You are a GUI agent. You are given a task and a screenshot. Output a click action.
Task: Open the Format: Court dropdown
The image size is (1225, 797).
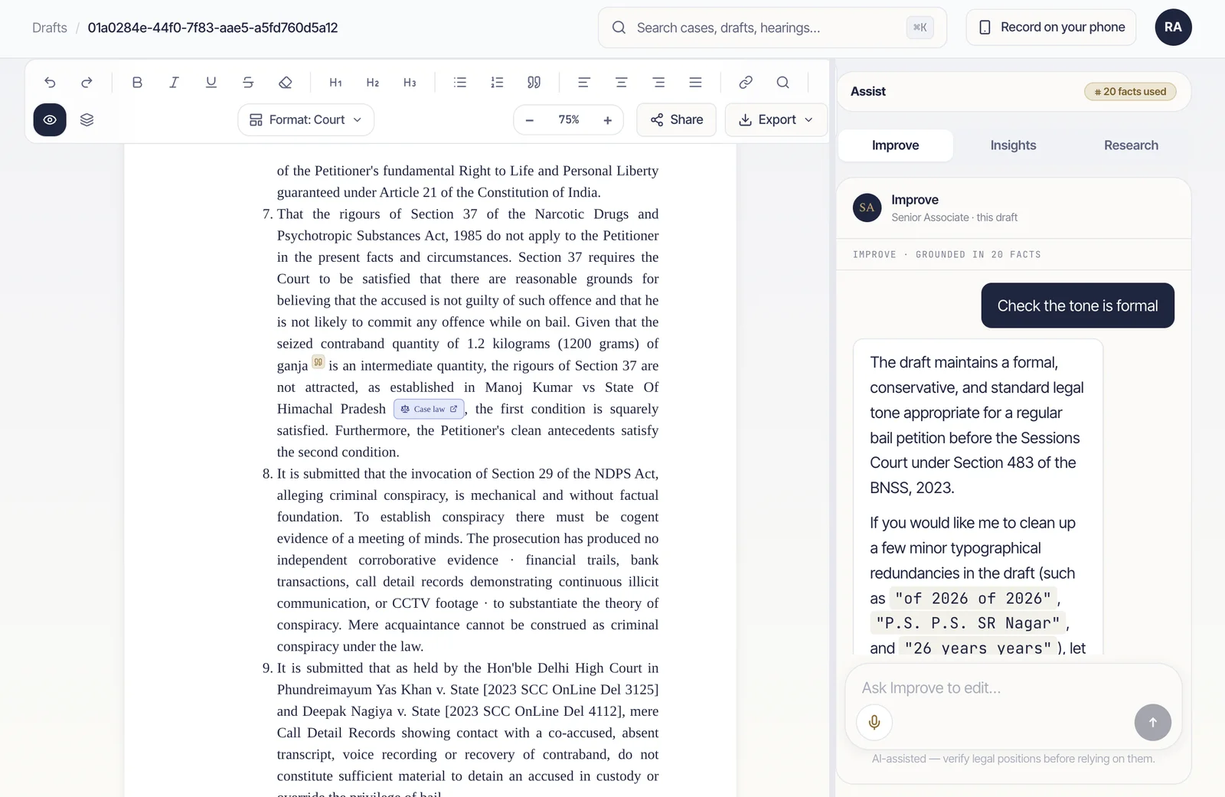pyautogui.click(x=306, y=120)
